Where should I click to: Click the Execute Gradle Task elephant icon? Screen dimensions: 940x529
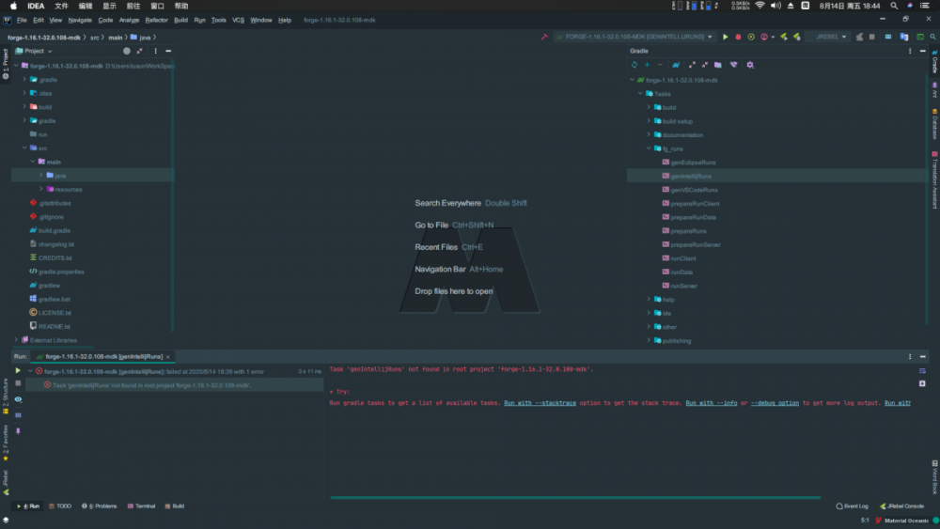click(x=680, y=65)
